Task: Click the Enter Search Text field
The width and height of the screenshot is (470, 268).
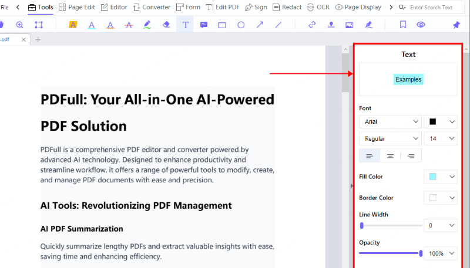Action: click(435, 8)
